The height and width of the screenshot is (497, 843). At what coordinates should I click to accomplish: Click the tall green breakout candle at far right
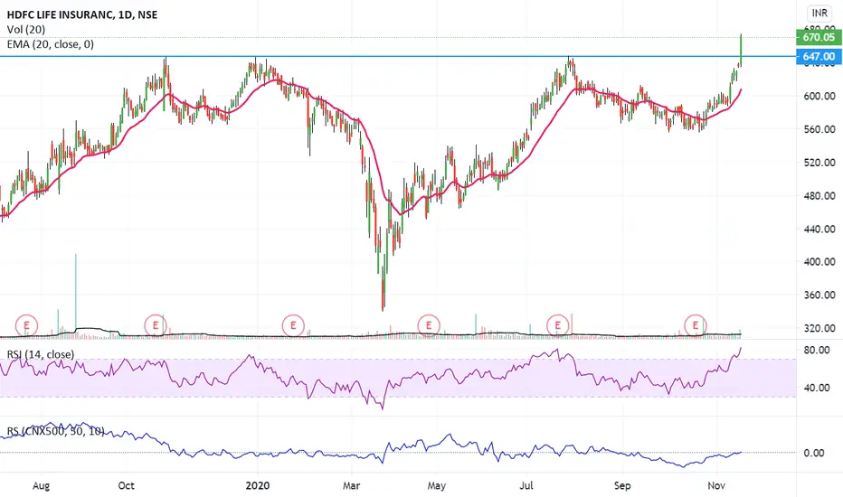point(741,50)
